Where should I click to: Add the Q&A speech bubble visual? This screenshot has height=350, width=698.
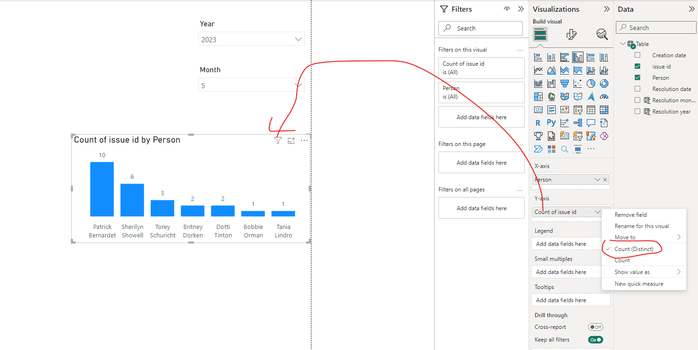tap(591, 123)
